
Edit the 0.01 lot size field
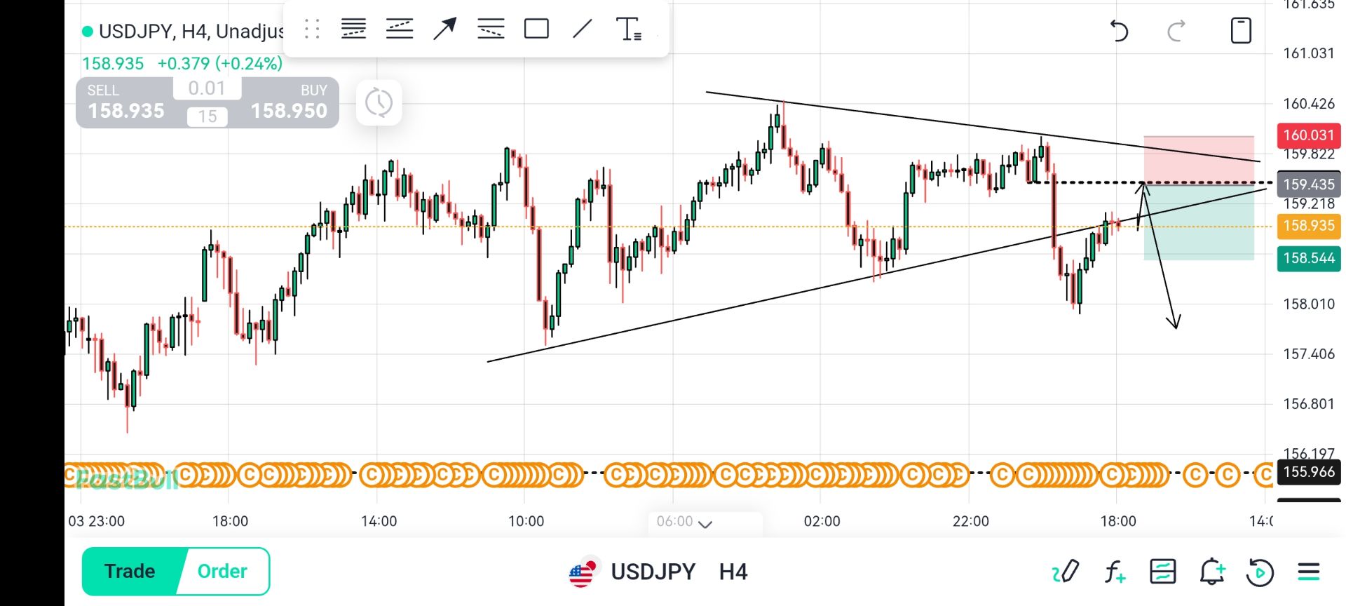click(x=207, y=88)
